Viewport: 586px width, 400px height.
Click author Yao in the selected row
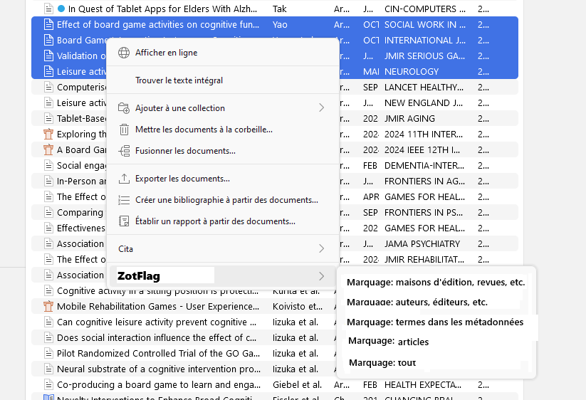click(x=280, y=25)
